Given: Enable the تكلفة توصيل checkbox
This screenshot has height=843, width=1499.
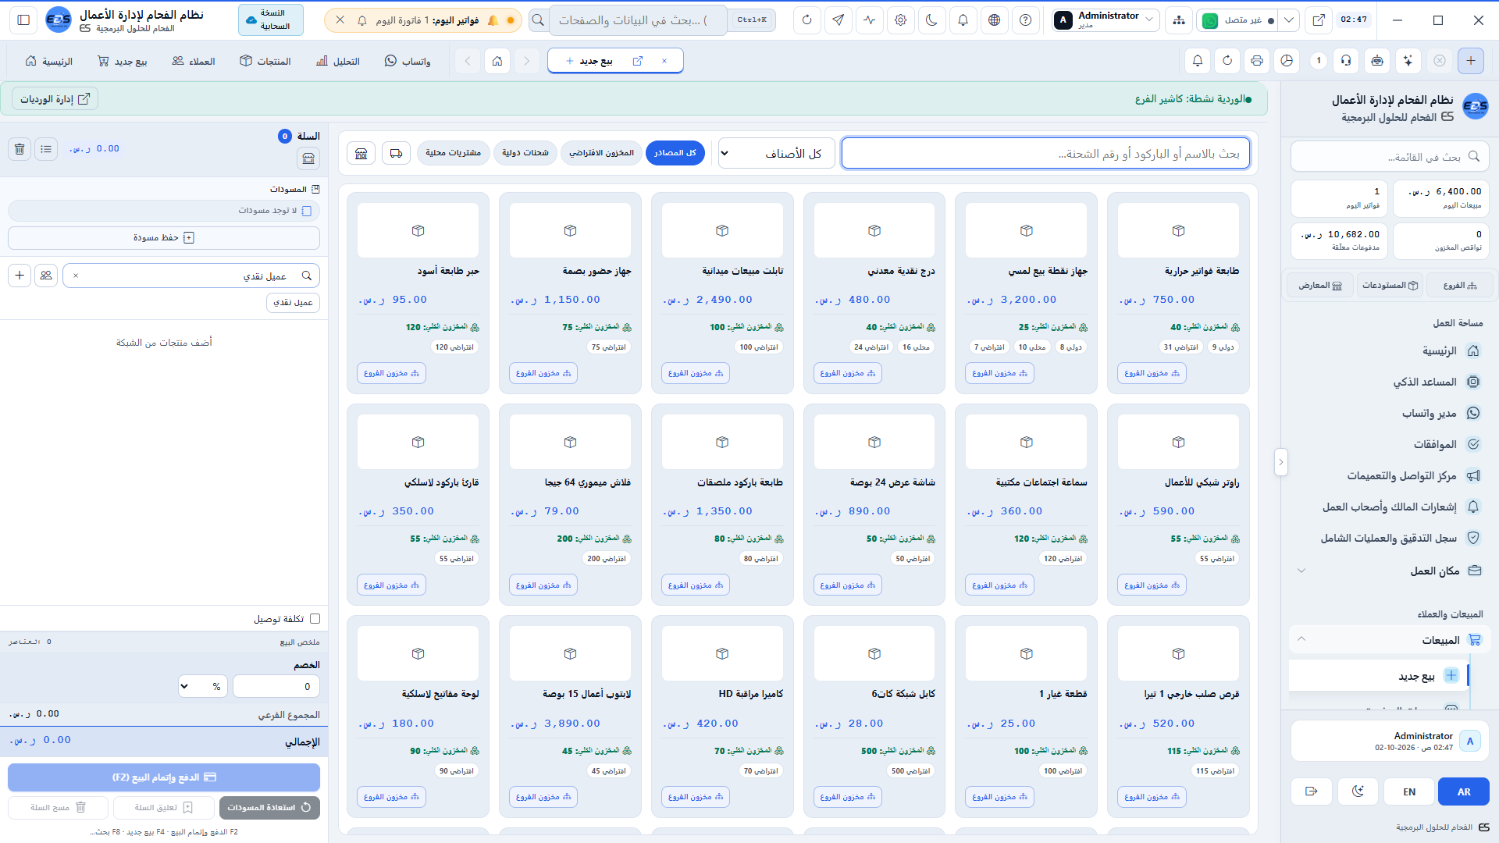Looking at the screenshot, I should click(x=315, y=619).
